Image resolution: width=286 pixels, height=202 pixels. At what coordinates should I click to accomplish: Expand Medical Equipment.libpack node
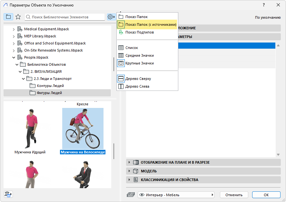pyautogui.click(x=14, y=29)
